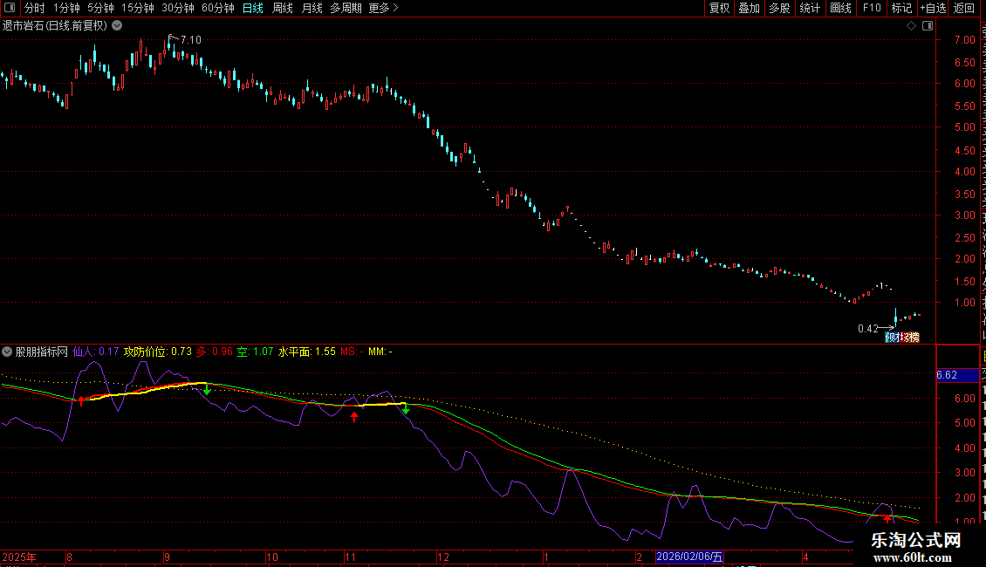Switch to 日线 daily chart
986x567 pixels.
coord(253,8)
